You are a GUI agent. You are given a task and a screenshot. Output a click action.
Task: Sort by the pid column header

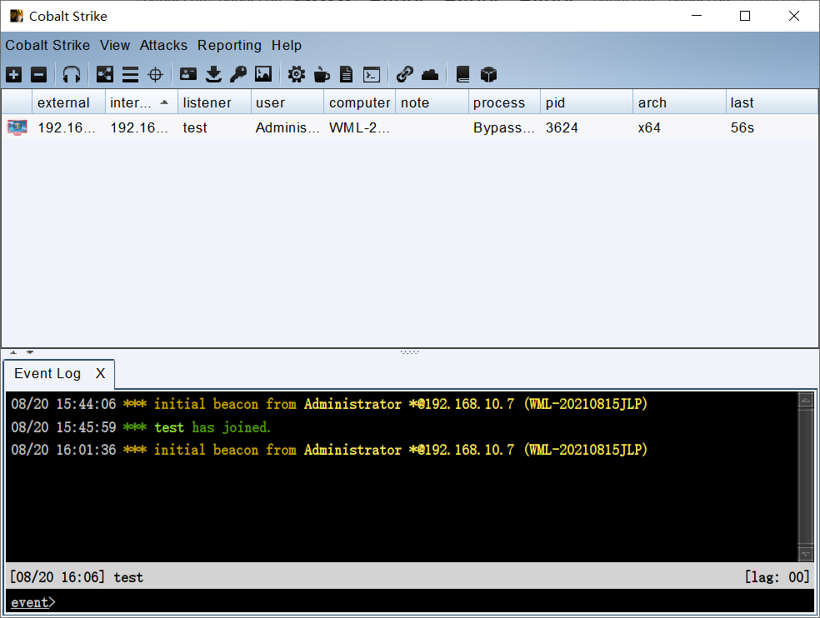(x=586, y=102)
